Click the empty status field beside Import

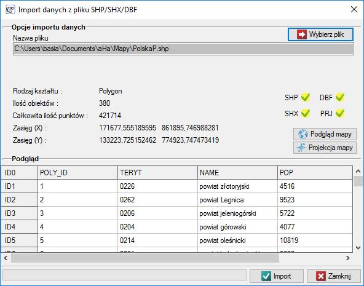pyautogui.click(x=125, y=276)
